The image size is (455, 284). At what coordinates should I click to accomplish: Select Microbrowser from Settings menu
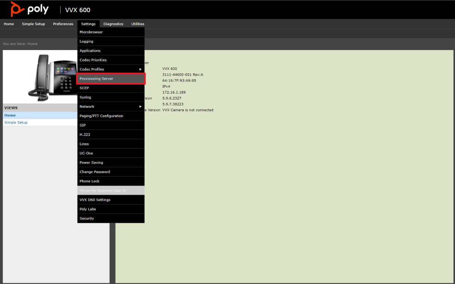point(111,32)
